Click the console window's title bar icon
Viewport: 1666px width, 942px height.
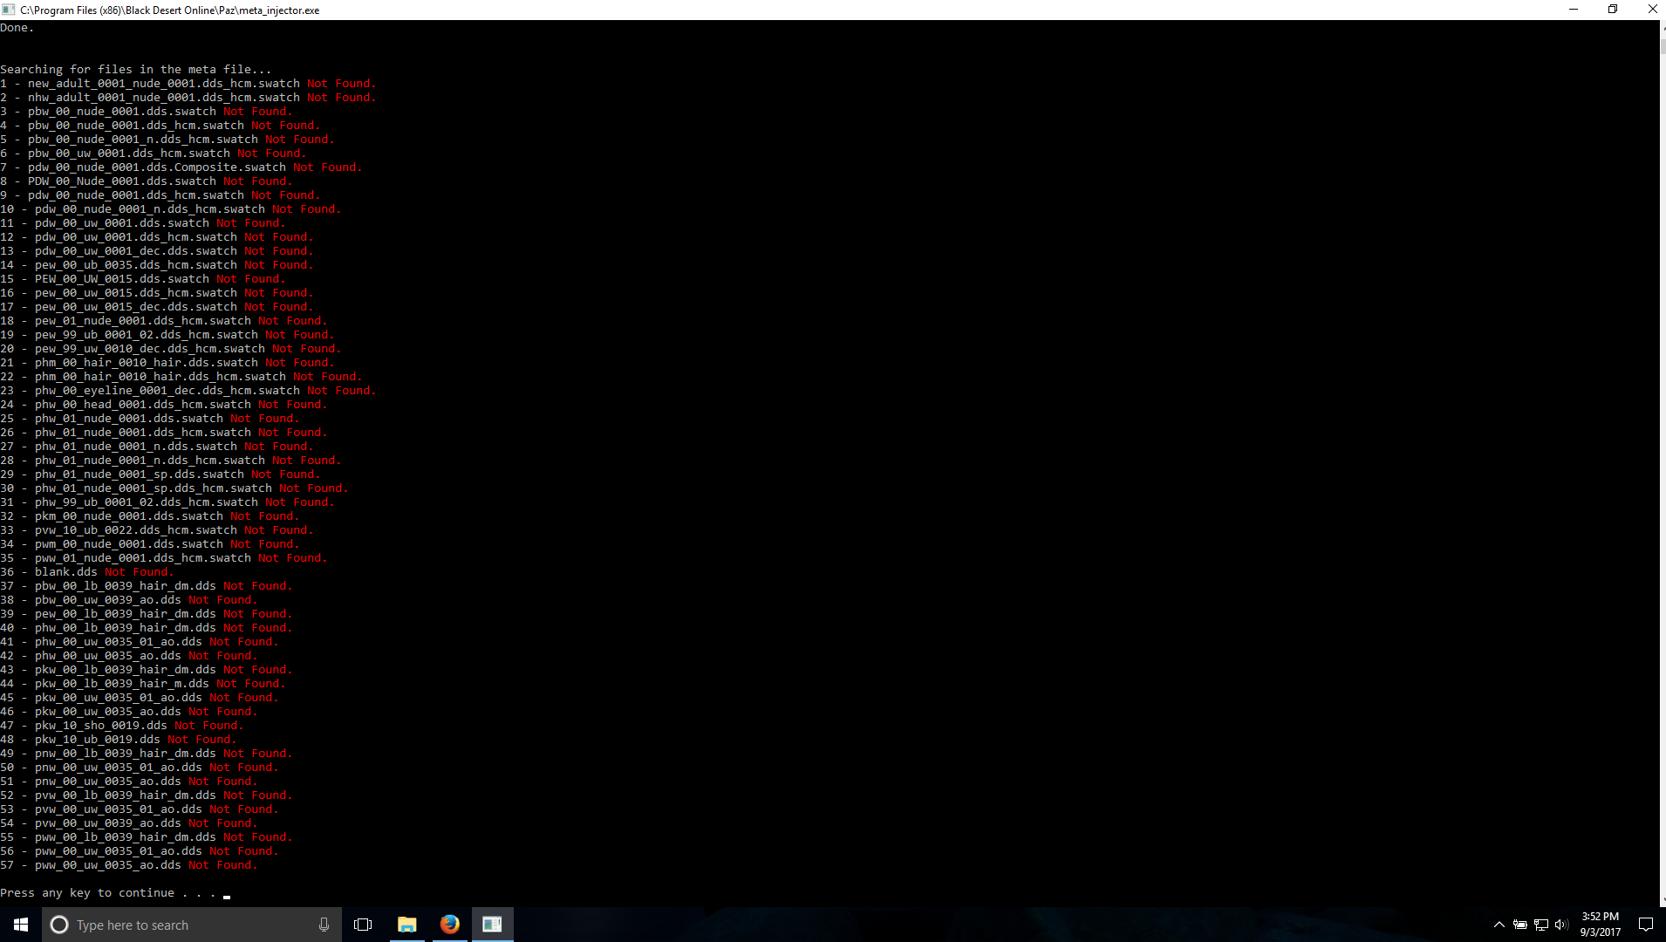(9, 10)
